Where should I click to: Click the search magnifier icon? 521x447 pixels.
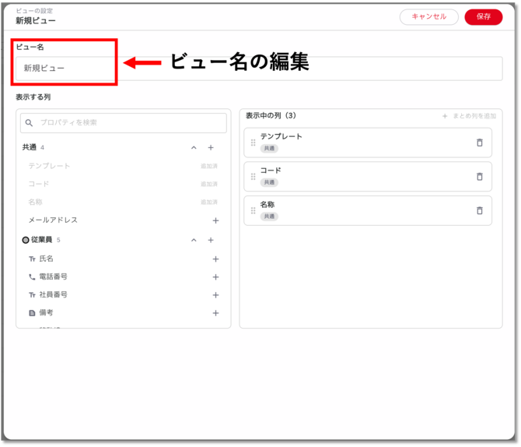[30, 123]
